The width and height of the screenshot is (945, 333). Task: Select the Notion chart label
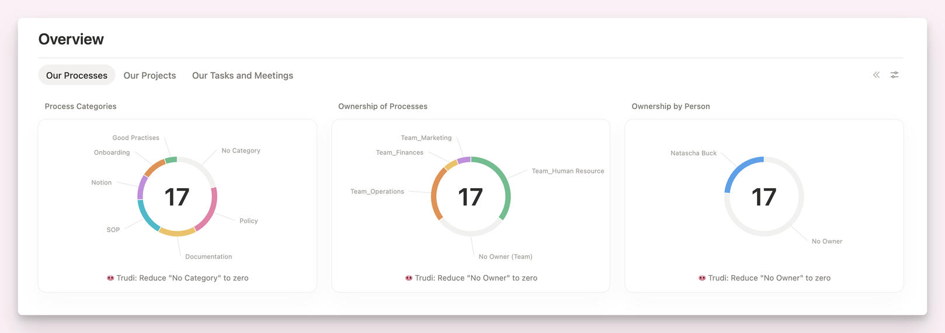(101, 183)
